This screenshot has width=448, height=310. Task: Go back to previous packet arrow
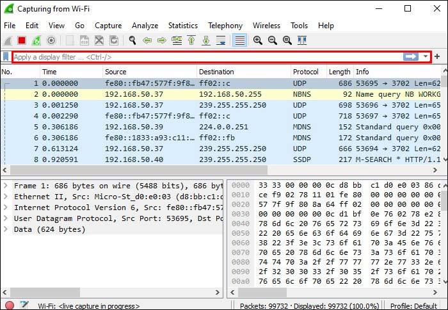pos(147,40)
